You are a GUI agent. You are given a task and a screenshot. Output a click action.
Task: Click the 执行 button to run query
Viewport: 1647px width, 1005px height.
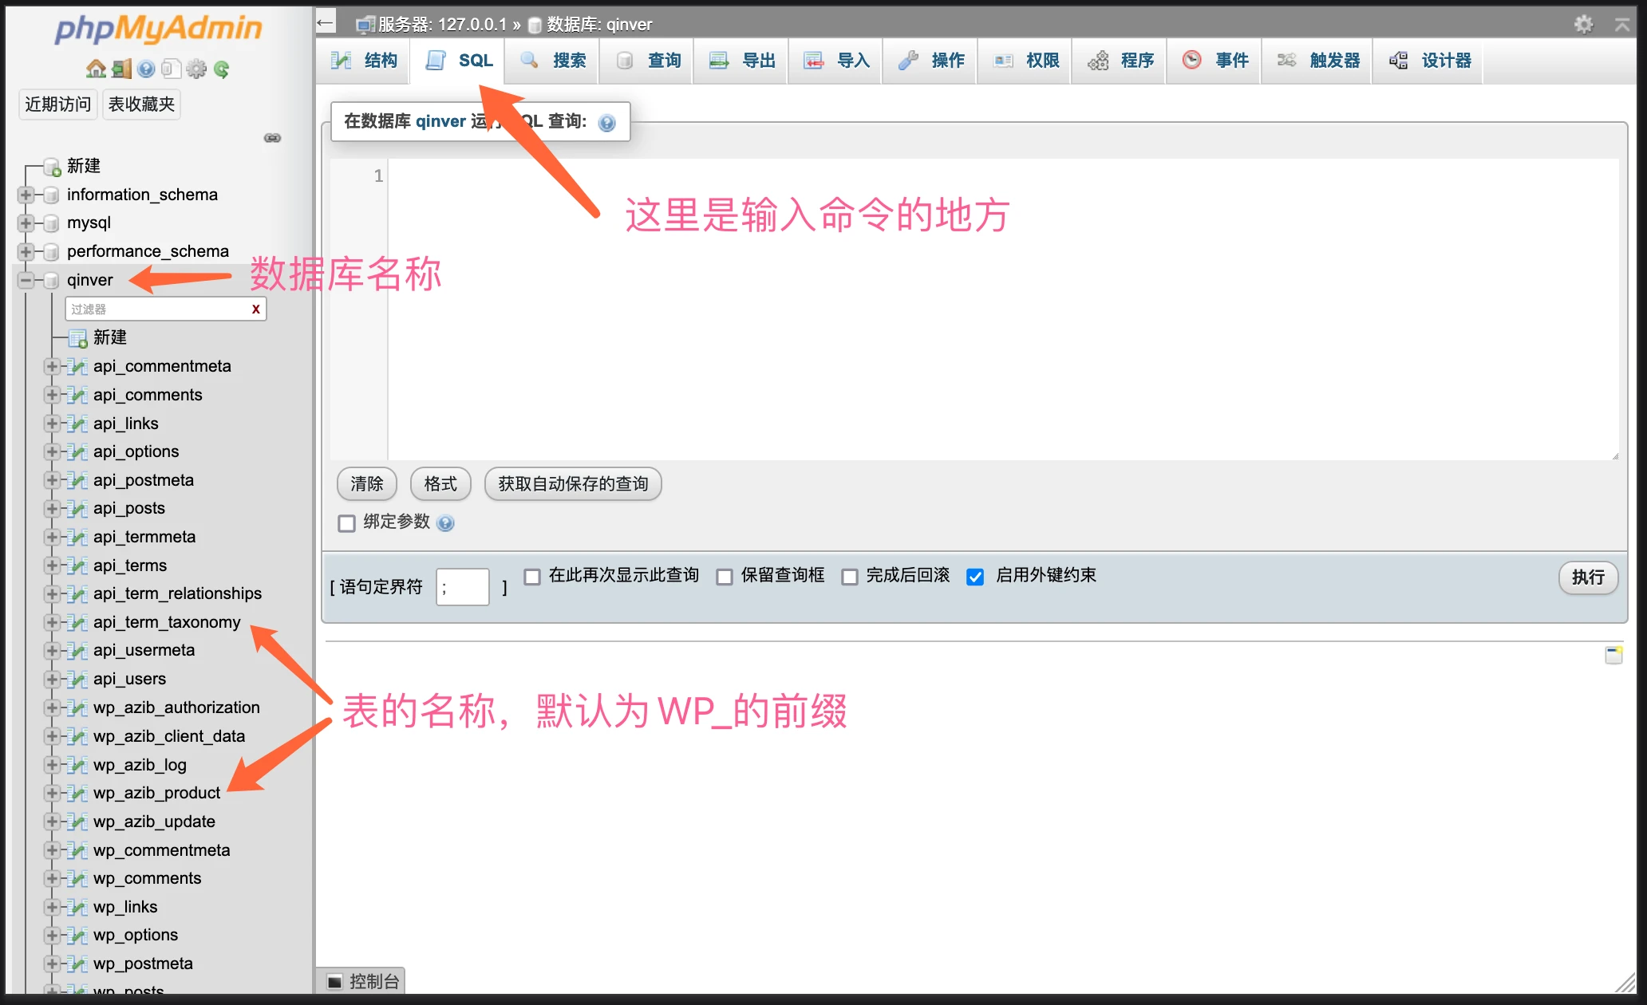pyautogui.click(x=1588, y=577)
